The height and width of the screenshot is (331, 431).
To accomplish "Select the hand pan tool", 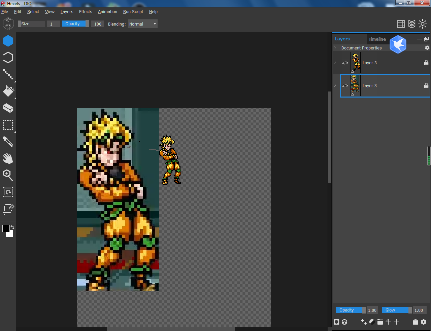I will 8,158.
